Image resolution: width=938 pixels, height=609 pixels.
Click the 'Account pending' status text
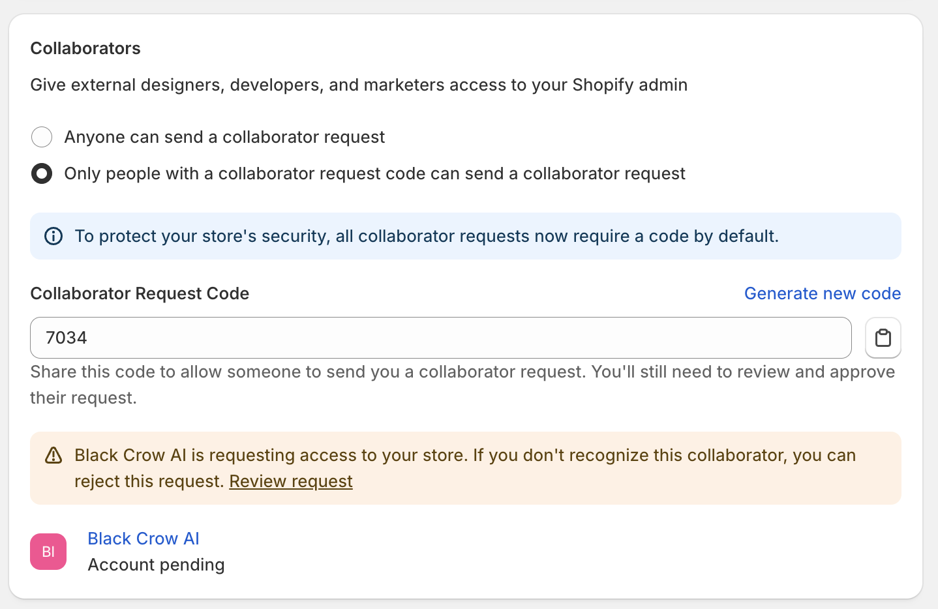tap(156, 565)
